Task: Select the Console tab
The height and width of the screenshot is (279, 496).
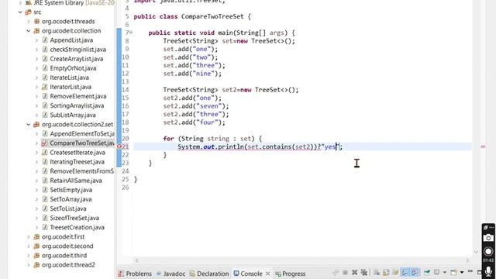Action: click(x=248, y=274)
